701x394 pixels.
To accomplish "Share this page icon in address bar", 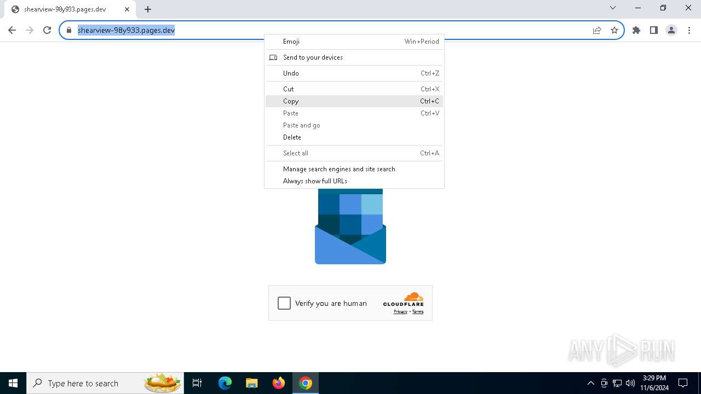I will pyautogui.click(x=597, y=30).
